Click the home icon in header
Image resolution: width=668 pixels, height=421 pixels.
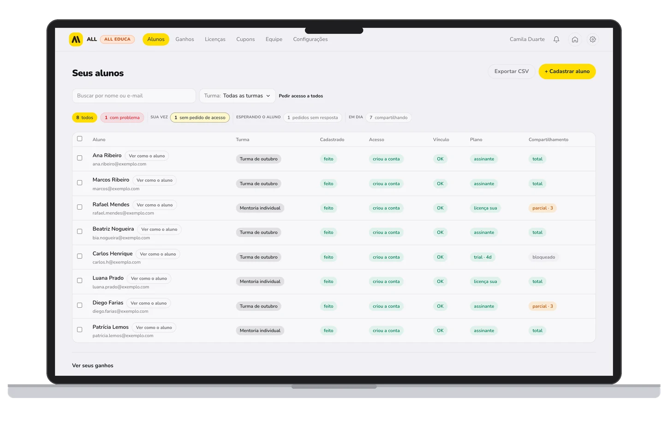coord(575,39)
